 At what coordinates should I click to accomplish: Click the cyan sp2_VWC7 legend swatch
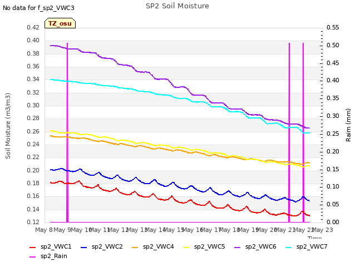[x=288, y=247]
